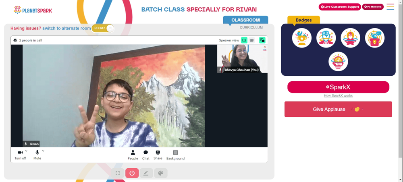The image size is (403, 182).
Task: Open call settings gear icon
Action: point(15,40)
